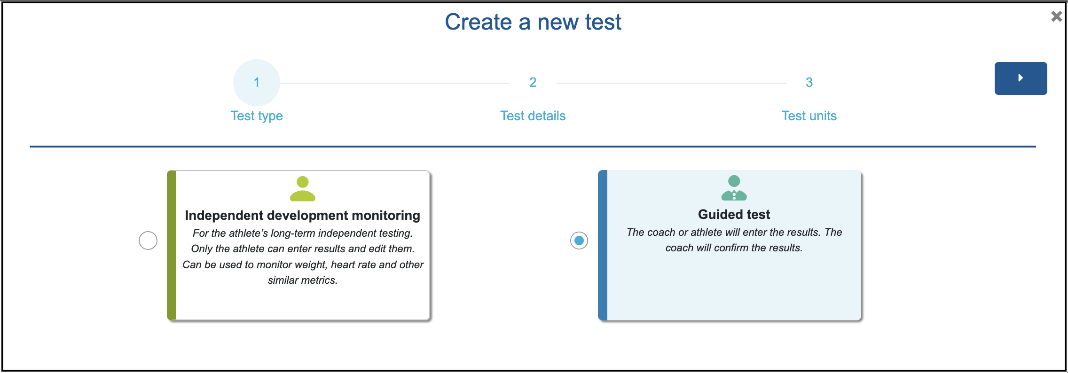
Task: Open the Test units step label
Action: tap(809, 116)
